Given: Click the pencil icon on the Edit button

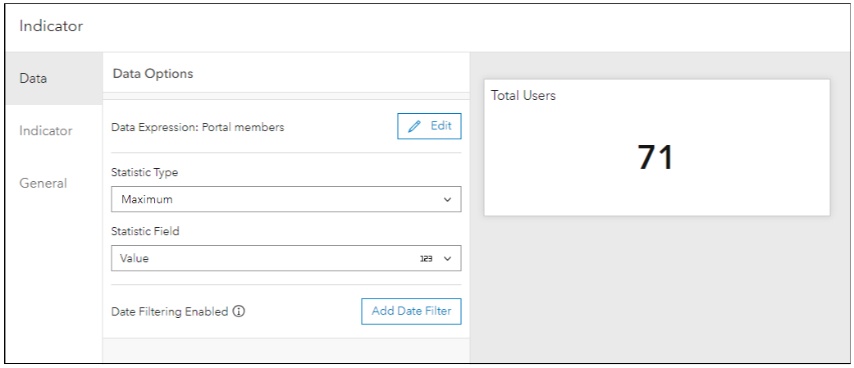Looking at the screenshot, I should click(414, 126).
